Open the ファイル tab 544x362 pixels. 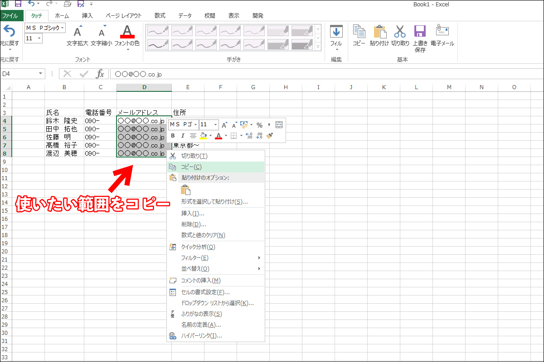tap(11, 15)
